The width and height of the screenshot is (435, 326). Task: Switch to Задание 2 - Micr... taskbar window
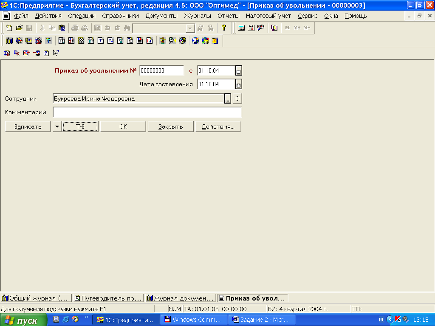click(x=262, y=320)
